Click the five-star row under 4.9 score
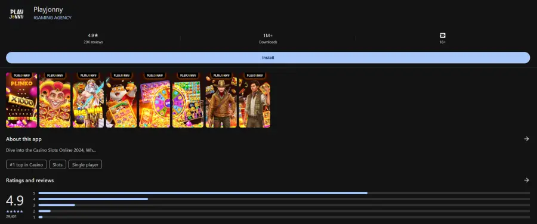Screen dimensions: 537x224 pyautogui.click(x=15, y=211)
